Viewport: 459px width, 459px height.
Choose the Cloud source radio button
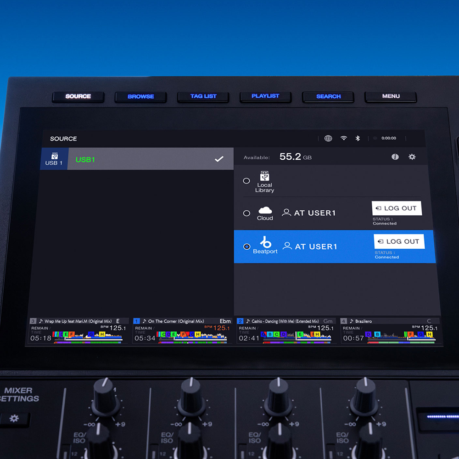[246, 213]
